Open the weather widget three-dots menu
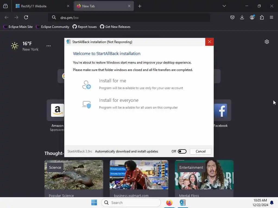278x208 pixels. point(49,46)
